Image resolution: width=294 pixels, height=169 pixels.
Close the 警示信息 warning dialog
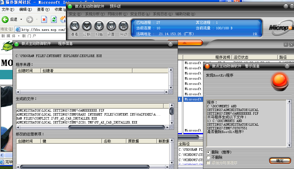(x=287, y=66)
